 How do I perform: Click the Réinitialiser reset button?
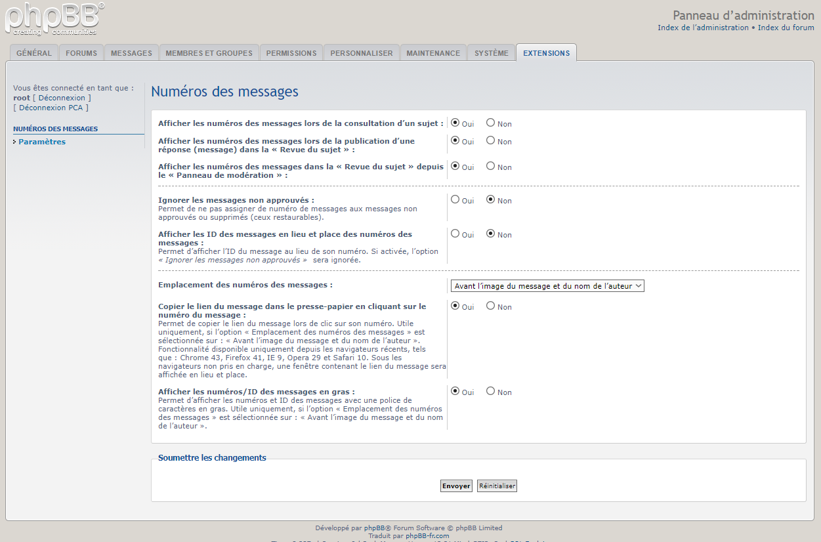[x=497, y=486]
